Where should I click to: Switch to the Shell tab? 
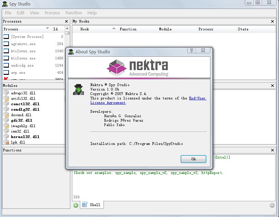[x=92, y=205]
